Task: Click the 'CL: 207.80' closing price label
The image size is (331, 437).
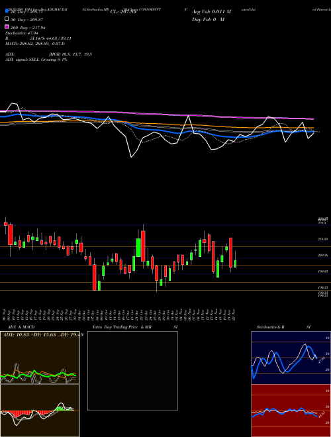Action: click(123, 12)
